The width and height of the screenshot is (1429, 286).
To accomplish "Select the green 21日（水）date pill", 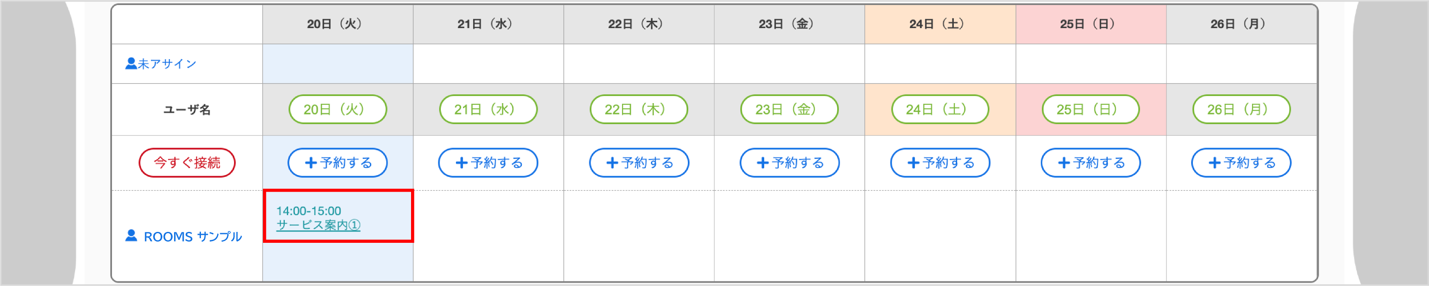I will (x=488, y=109).
